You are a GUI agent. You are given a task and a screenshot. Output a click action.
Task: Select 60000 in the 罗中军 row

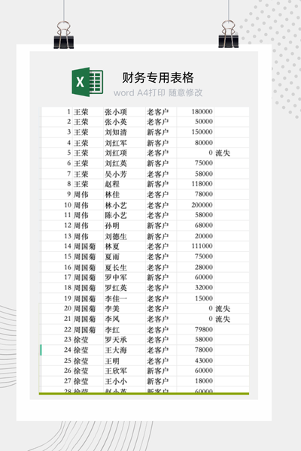click(204, 277)
